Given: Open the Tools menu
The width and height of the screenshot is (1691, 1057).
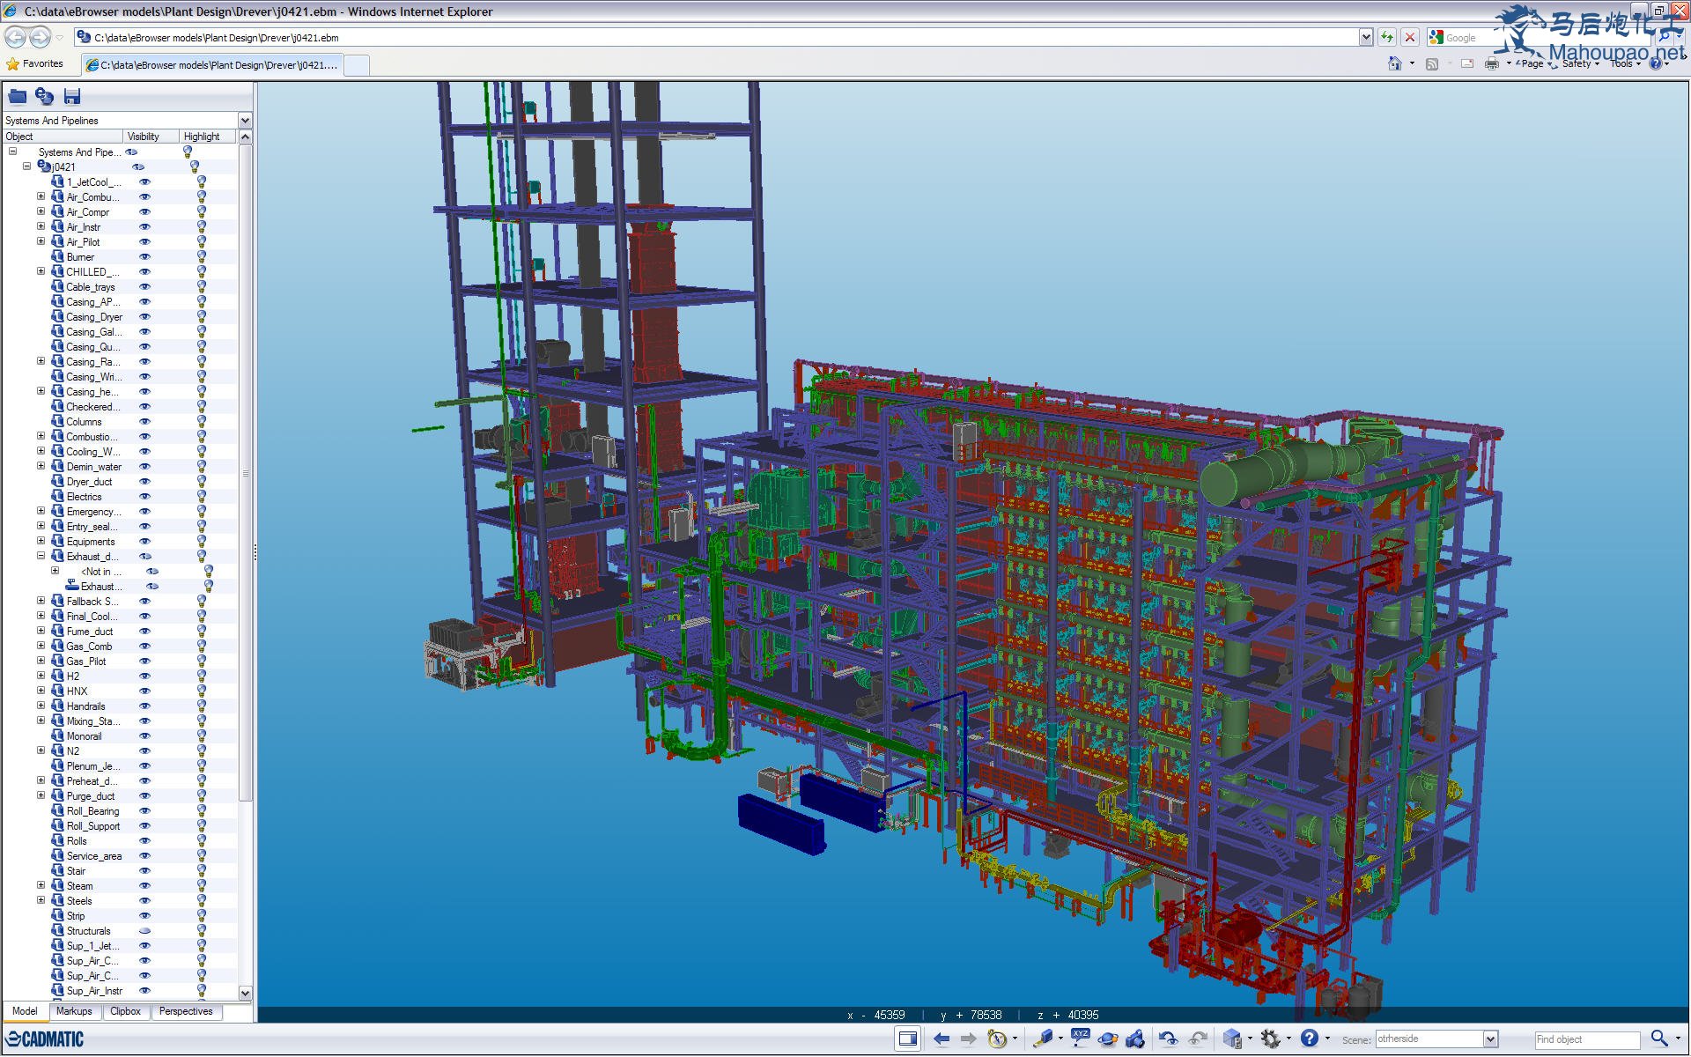Looking at the screenshot, I should coord(1625,63).
